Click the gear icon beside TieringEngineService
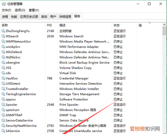This screenshot has width=167, height=134. pyautogui.click(x=3, y=94)
